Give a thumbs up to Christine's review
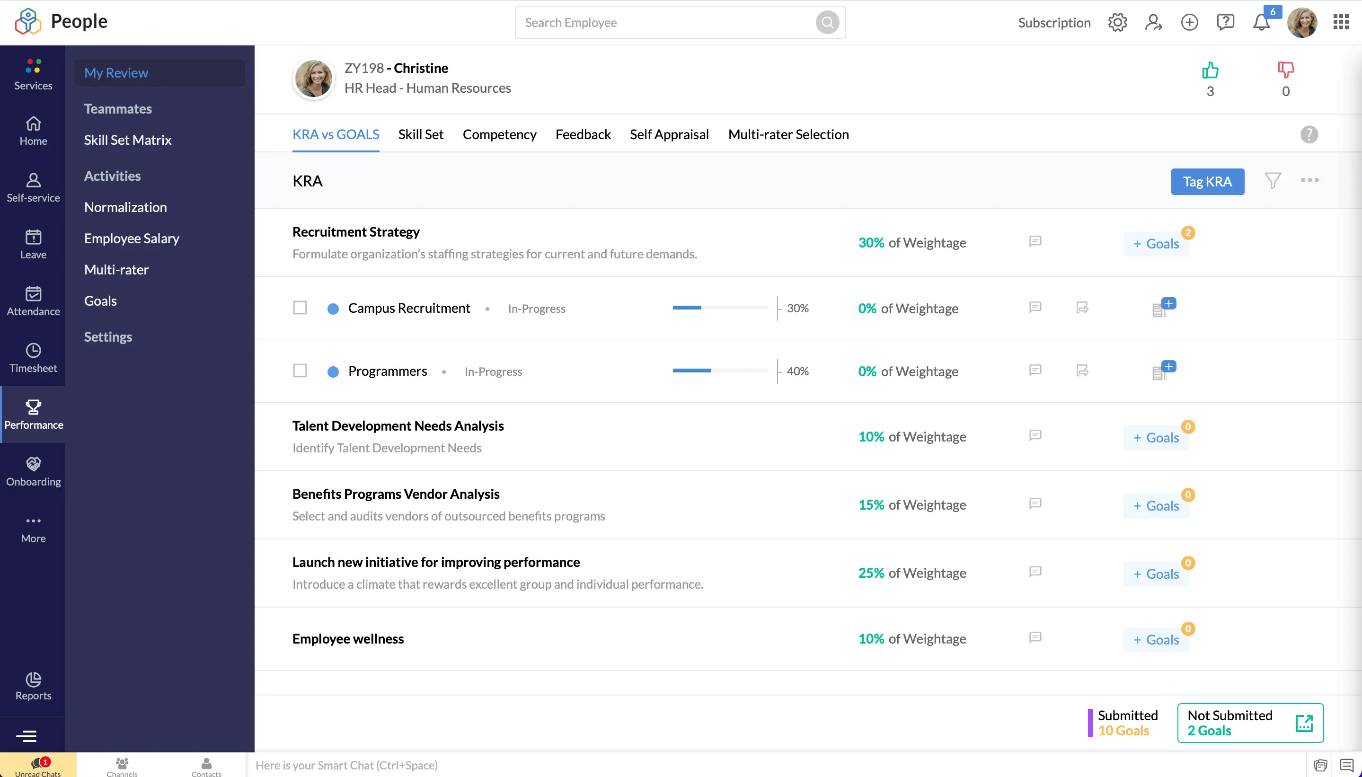Image resolution: width=1362 pixels, height=777 pixels. [1210, 70]
